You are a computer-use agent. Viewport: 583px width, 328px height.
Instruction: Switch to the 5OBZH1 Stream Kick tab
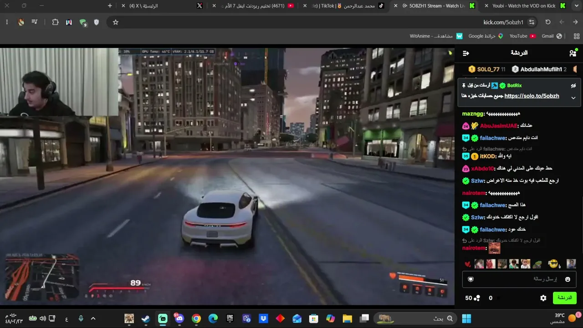click(x=436, y=6)
